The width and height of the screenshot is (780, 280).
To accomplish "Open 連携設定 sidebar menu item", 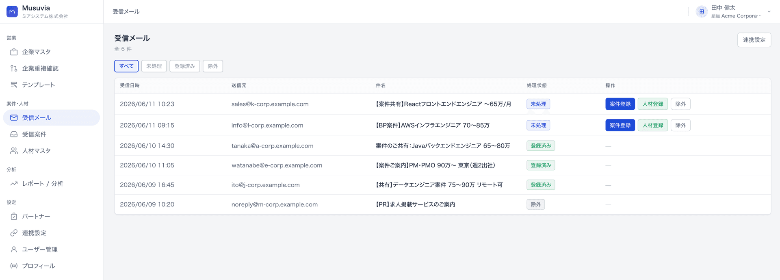I will [52, 233].
